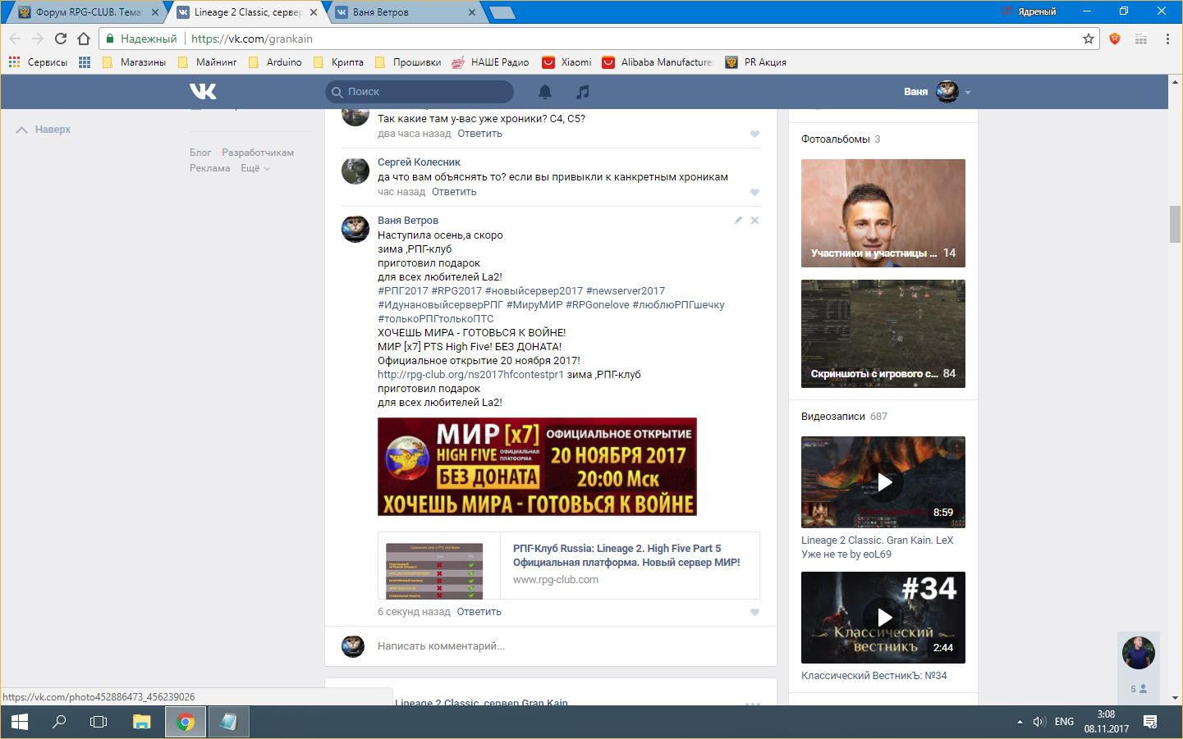
Task: Click the #РПГ2017 hashtag
Action: coord(403,291)
